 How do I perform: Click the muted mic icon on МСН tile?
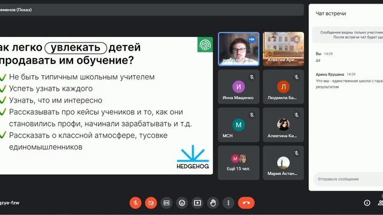coord(252,115)
